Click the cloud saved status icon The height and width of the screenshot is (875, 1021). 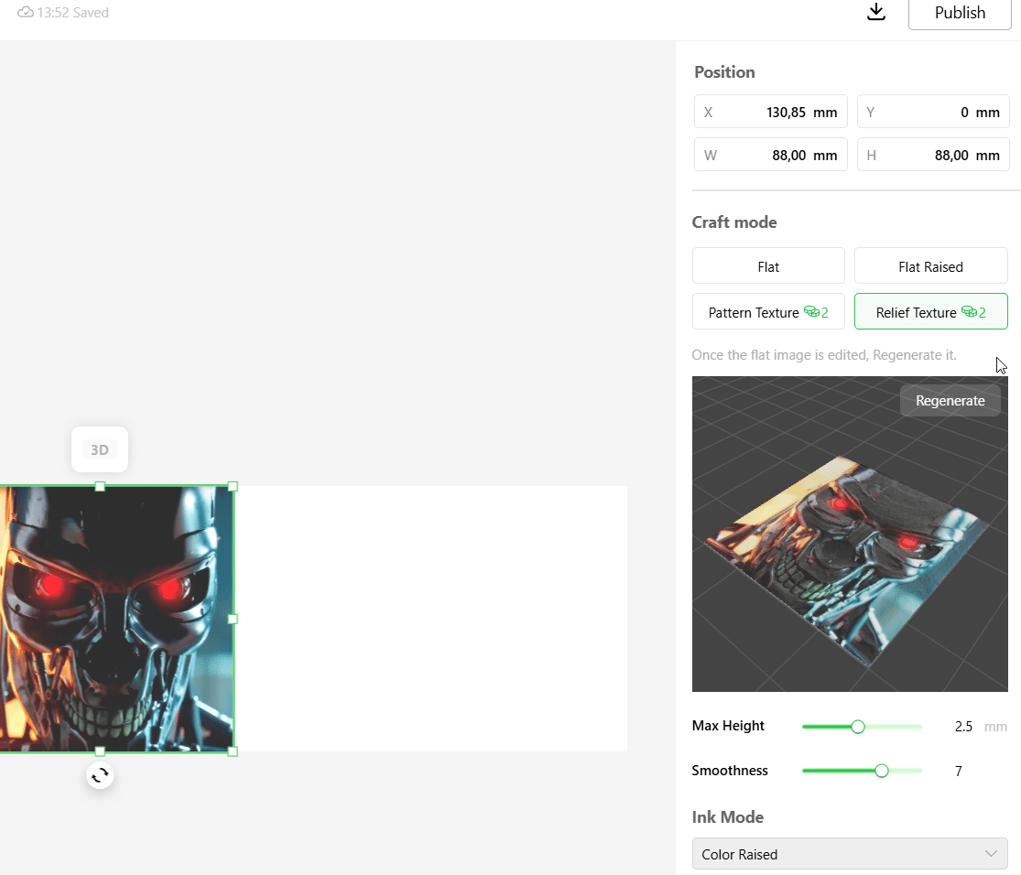pyautogui.click(x=26, y=13)
